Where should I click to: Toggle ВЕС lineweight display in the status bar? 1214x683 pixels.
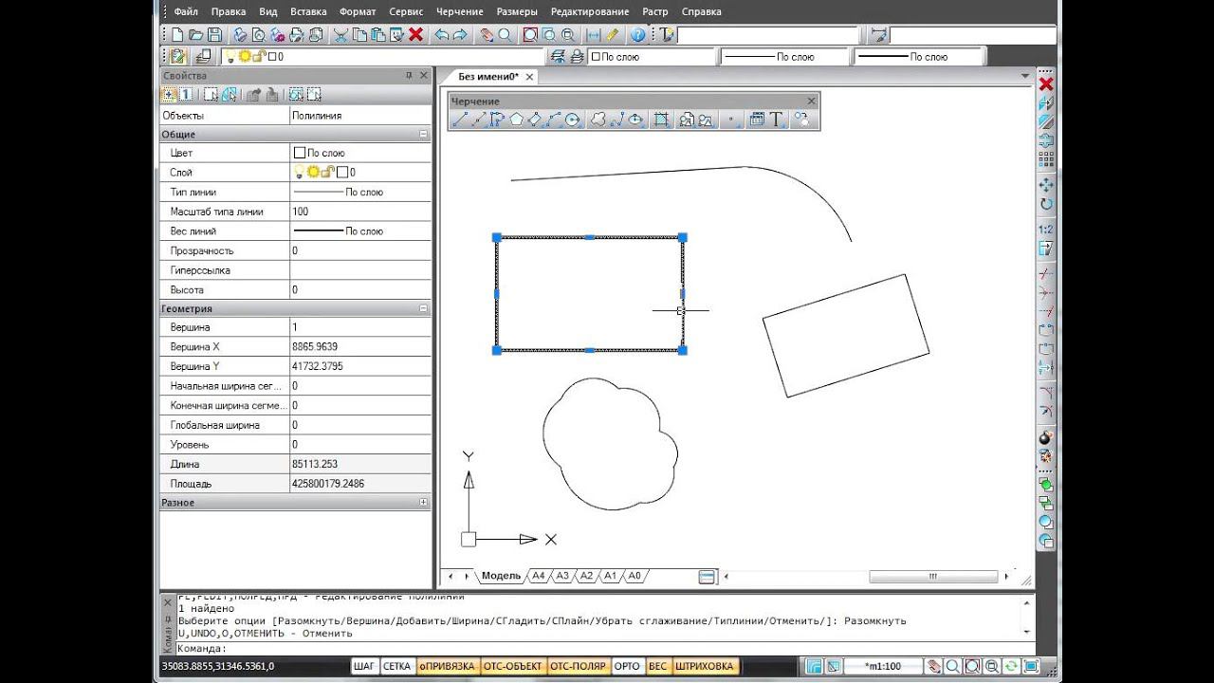click(x=657, y=666)
